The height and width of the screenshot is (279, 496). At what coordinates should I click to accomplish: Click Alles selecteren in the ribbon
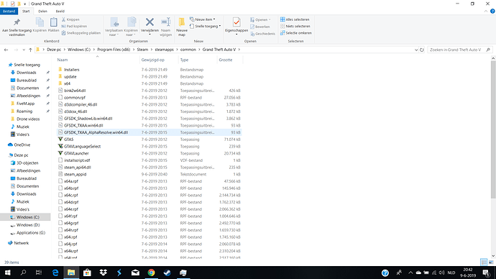coord(295,19)
